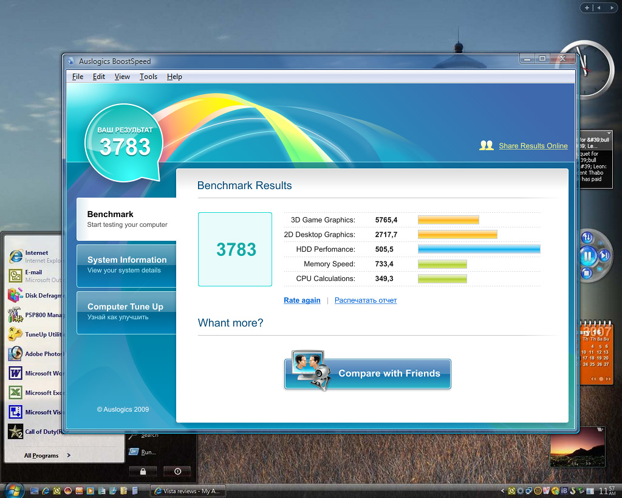This screenshot has width=622, height=498.
Task: Go to next month in calendar gadget
Action: tap(607, 379)
